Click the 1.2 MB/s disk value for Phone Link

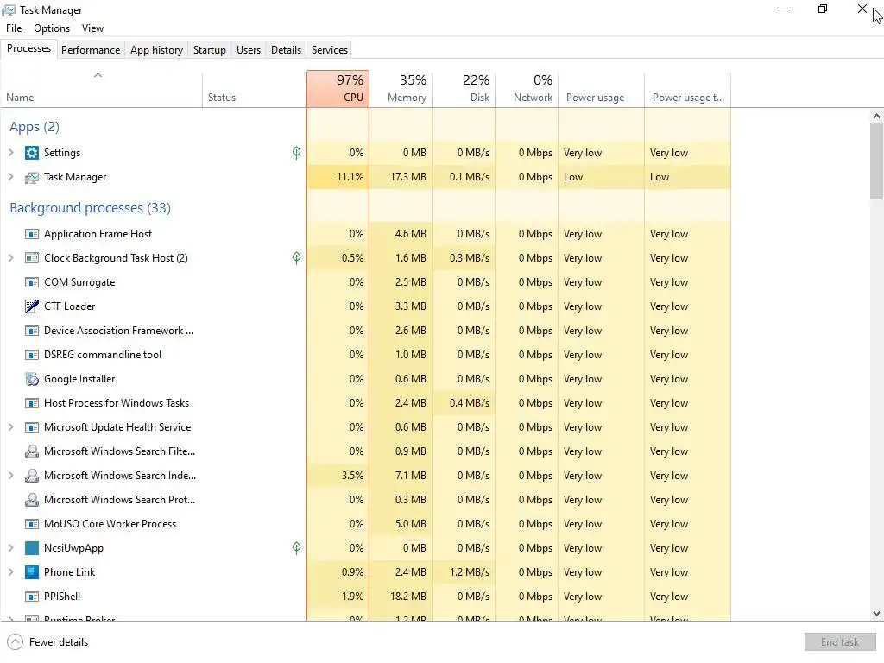470,572
